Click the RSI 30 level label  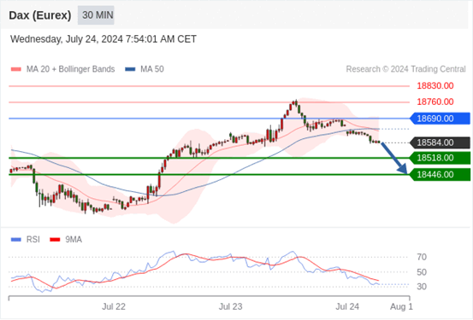coord(422,286)
